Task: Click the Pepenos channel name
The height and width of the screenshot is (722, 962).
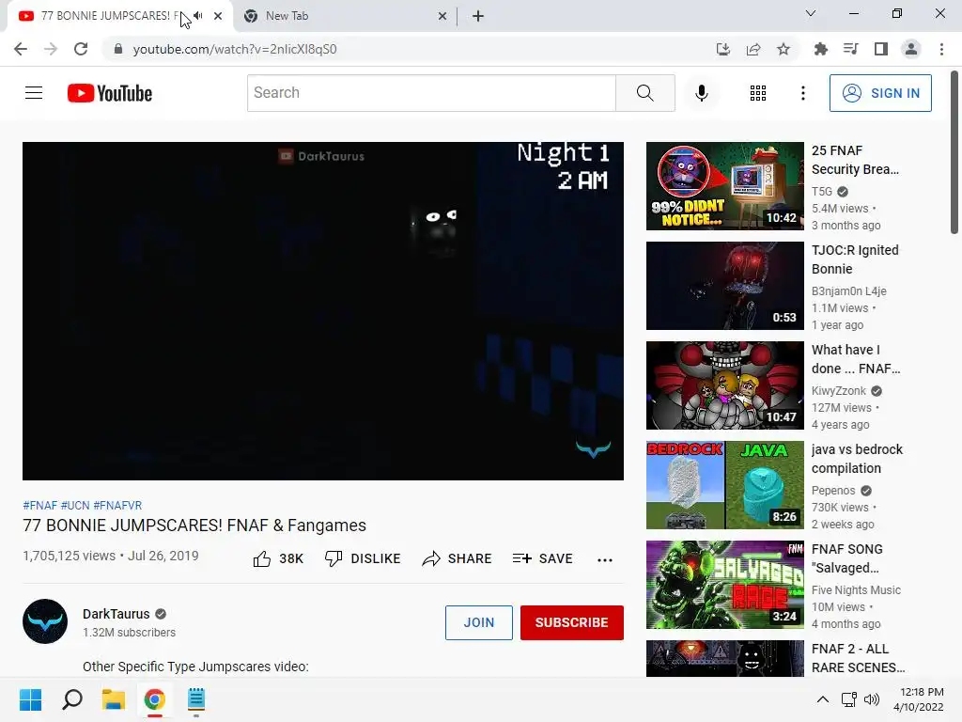Action: (x=832, y=491)
